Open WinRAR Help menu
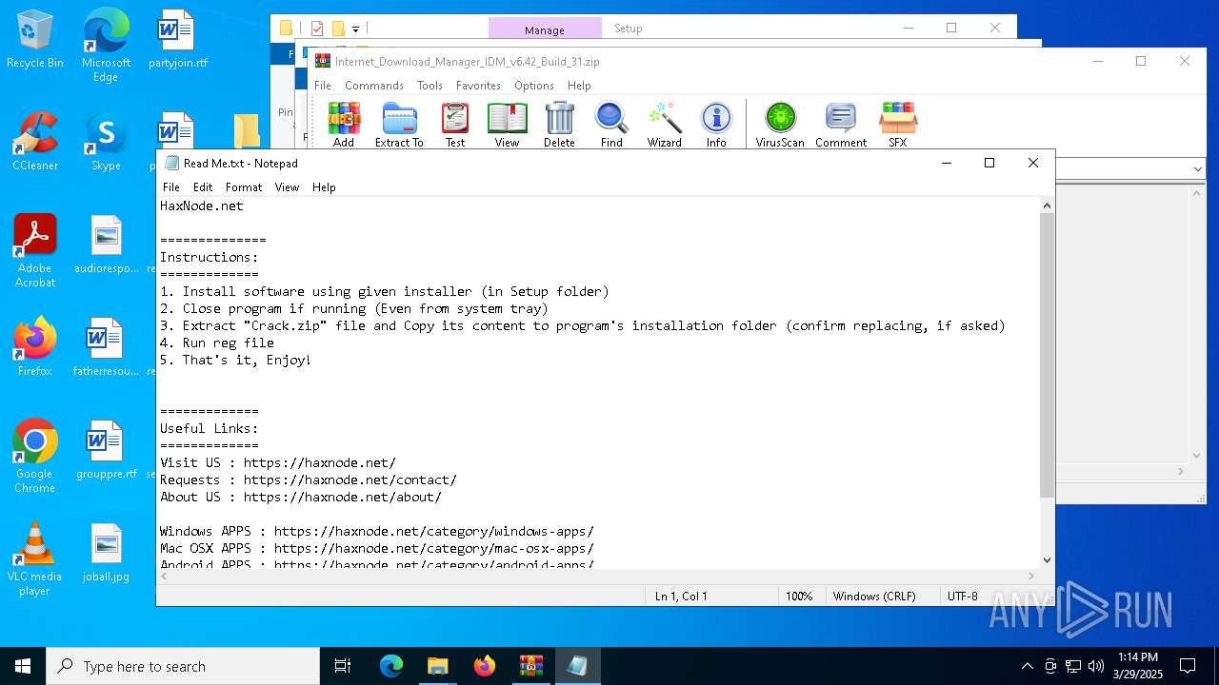This screenshot has width=1219, height=685. pyautogui.click(x=579, y=86)
